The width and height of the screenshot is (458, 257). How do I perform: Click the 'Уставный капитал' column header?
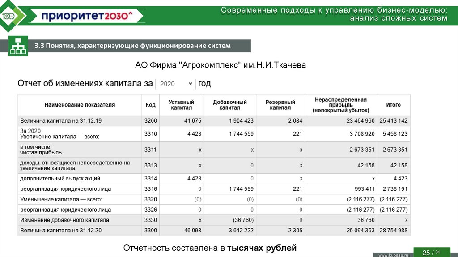tap(181, 105)
